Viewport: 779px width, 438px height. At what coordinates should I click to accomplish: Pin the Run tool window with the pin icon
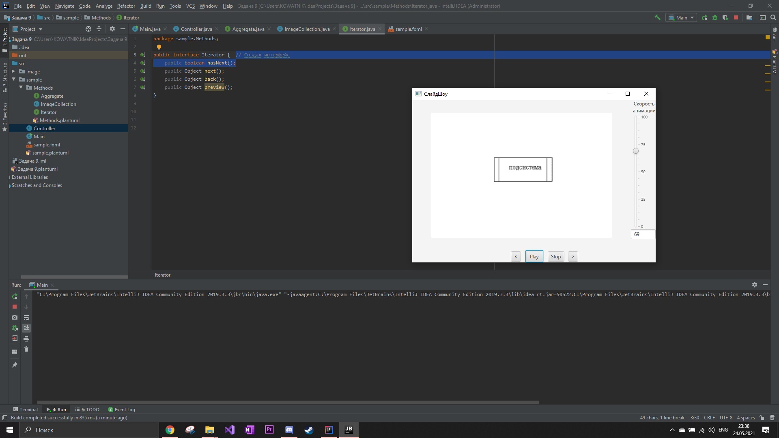[x=15, y=364]
